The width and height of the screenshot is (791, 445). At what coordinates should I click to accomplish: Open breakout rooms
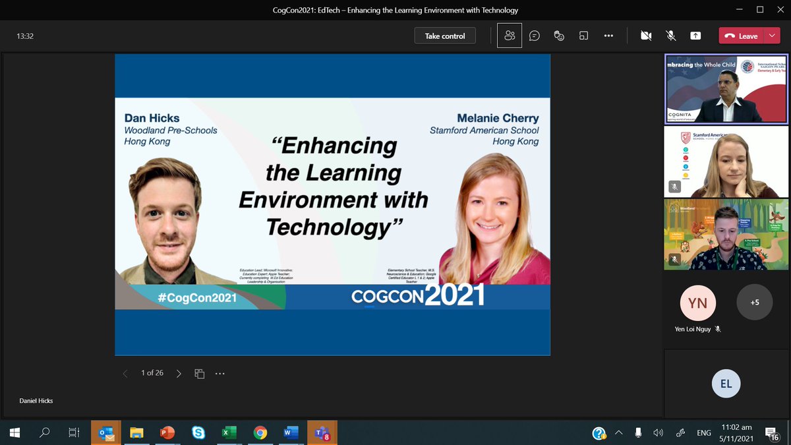[x=583, y=36]
